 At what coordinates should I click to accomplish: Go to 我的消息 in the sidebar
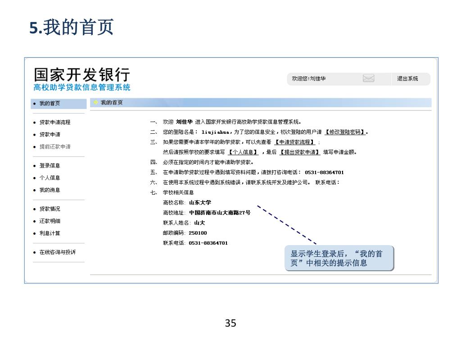click(50, 190)
